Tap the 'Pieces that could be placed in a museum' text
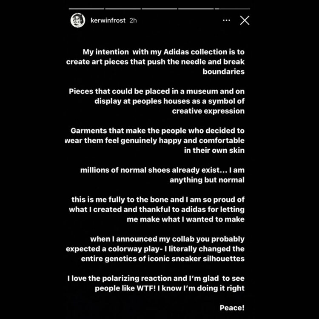 [x=157, y=101]
